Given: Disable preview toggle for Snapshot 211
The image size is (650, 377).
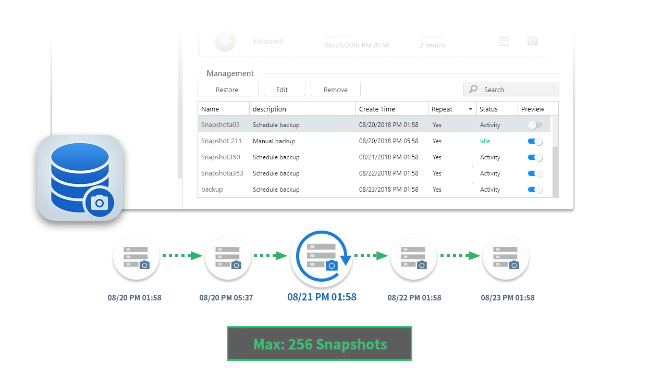Looking at the screenshot, I should click(535, 141).
